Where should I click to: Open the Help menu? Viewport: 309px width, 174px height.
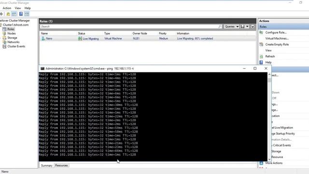(x=28, y=8)
